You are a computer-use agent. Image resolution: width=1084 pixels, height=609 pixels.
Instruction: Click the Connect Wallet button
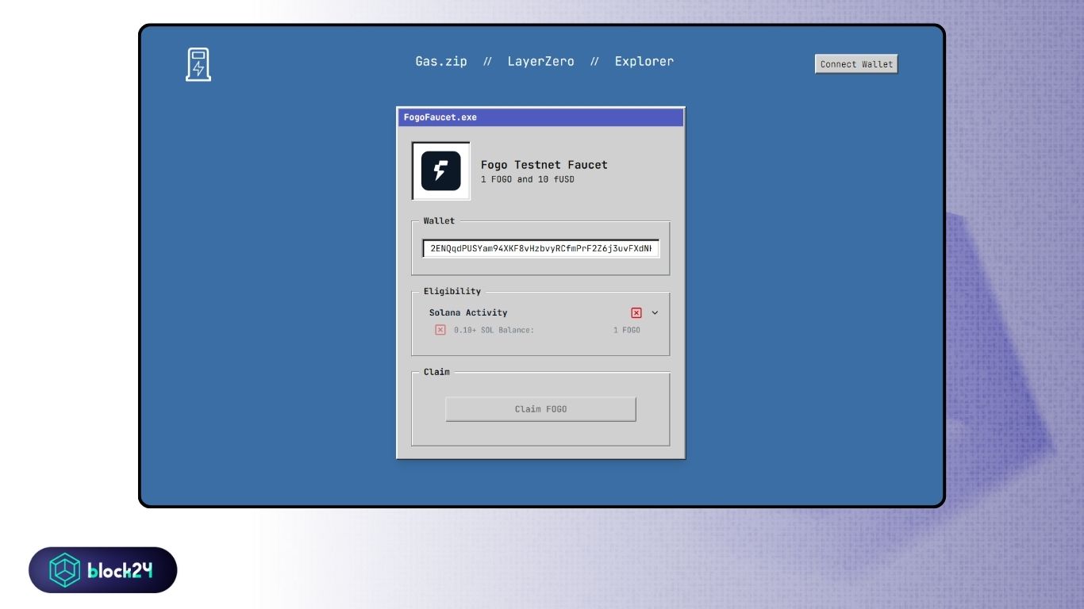[x=856, y=64]
